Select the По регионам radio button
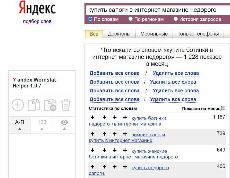This screenshot has height=178, width=230. pyautogui.click(x=131, y=19)
